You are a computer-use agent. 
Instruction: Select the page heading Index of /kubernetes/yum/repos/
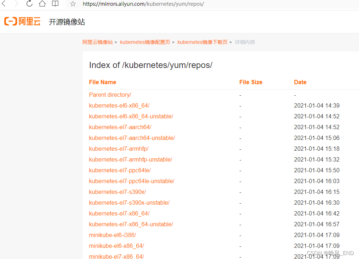point(151,65)
